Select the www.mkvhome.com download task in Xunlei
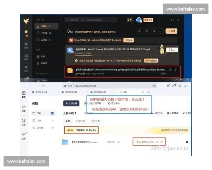The width and height of the screenshot is (212, 170). [123, 72]
